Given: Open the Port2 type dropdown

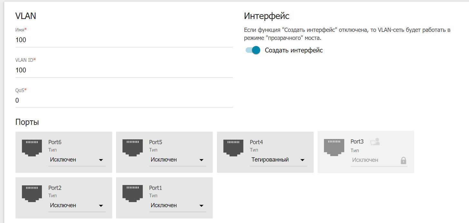Looking at the screenshot, I should point(77,206).
